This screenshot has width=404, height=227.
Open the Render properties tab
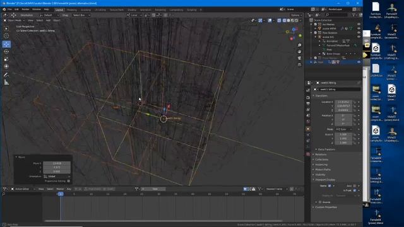(308, 98)
